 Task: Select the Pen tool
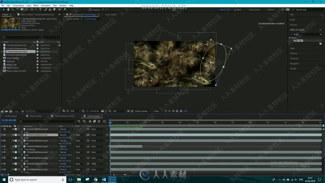[36, 9]
